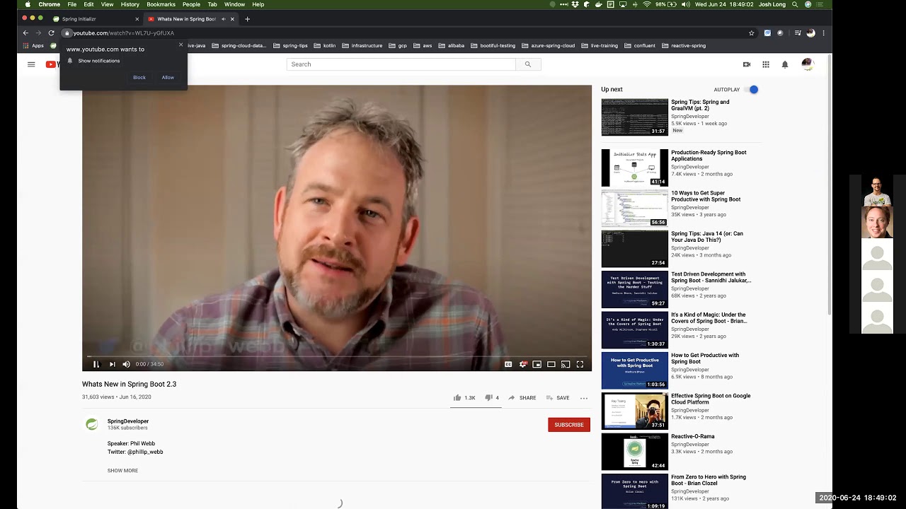Open the spring-tips bookmark folder
The width and height of the screenshot is (906, 509).
[x=290, y=46]
